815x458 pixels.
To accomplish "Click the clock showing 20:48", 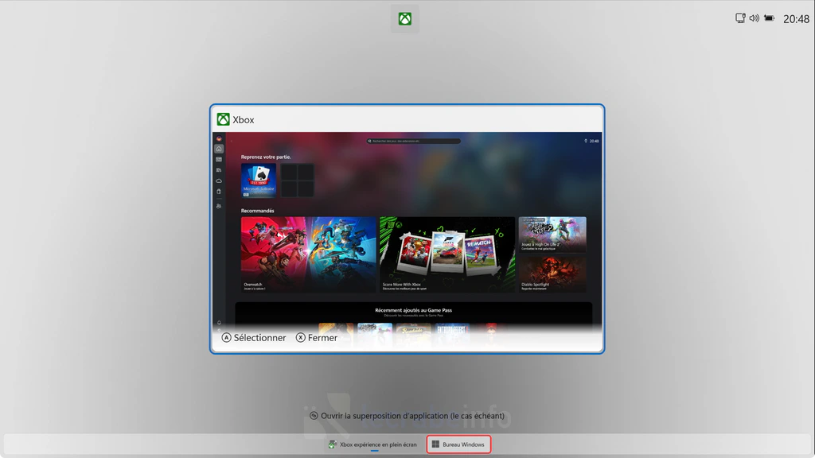I will 796,19.
